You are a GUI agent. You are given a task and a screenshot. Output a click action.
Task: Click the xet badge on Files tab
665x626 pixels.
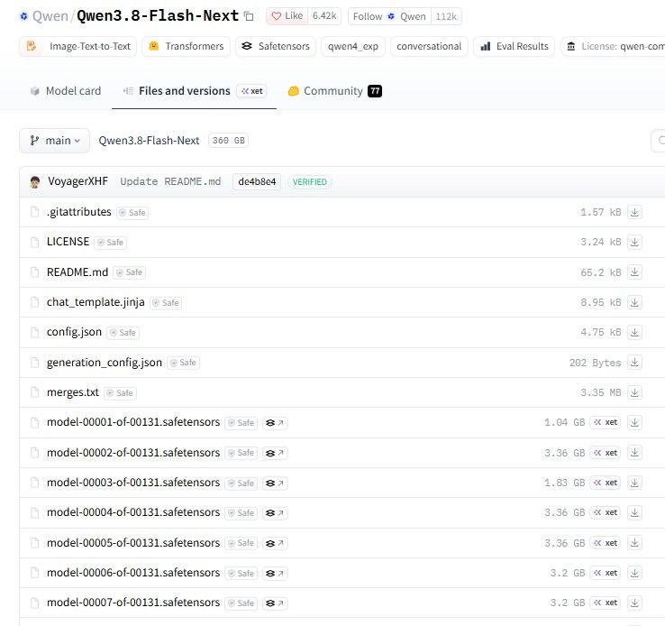pyautogui.click(x=251, y=91)
